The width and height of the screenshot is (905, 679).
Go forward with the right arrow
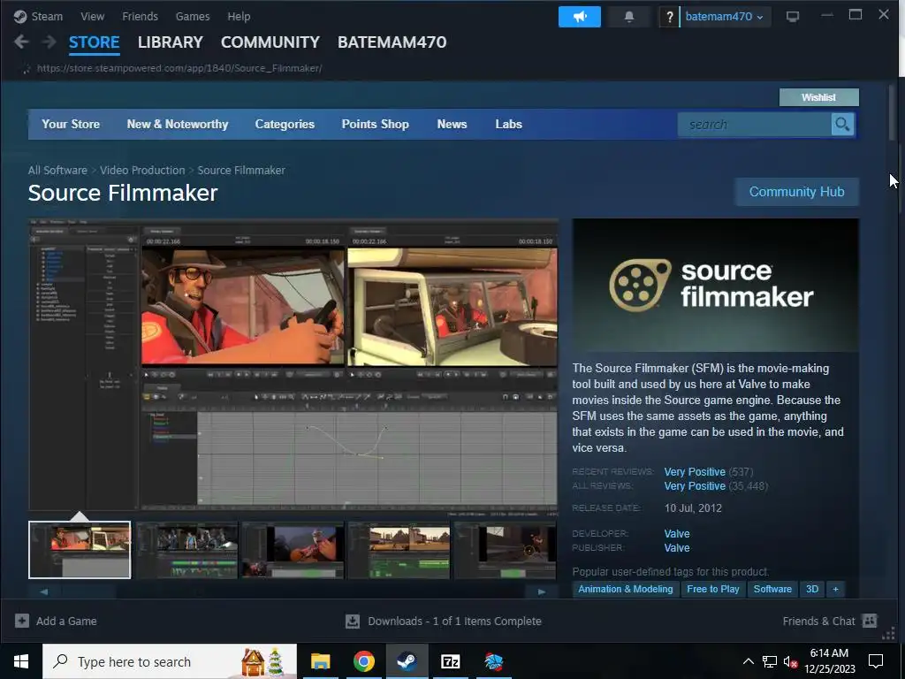pyautogui.click(x=49, y=42)
